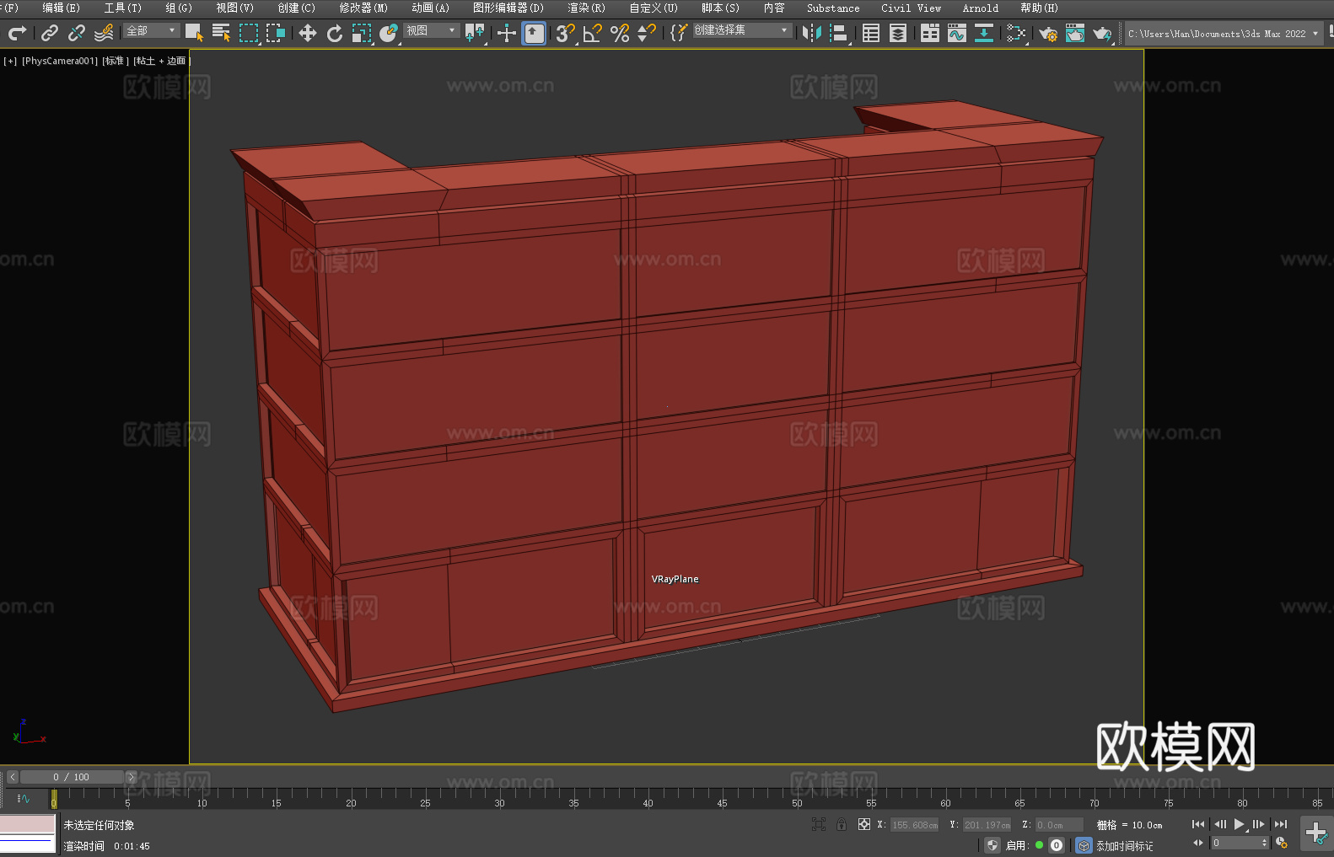The image size is (1334, 857).
Task: Open Curve Editor icon
Action: coord(957,33)
